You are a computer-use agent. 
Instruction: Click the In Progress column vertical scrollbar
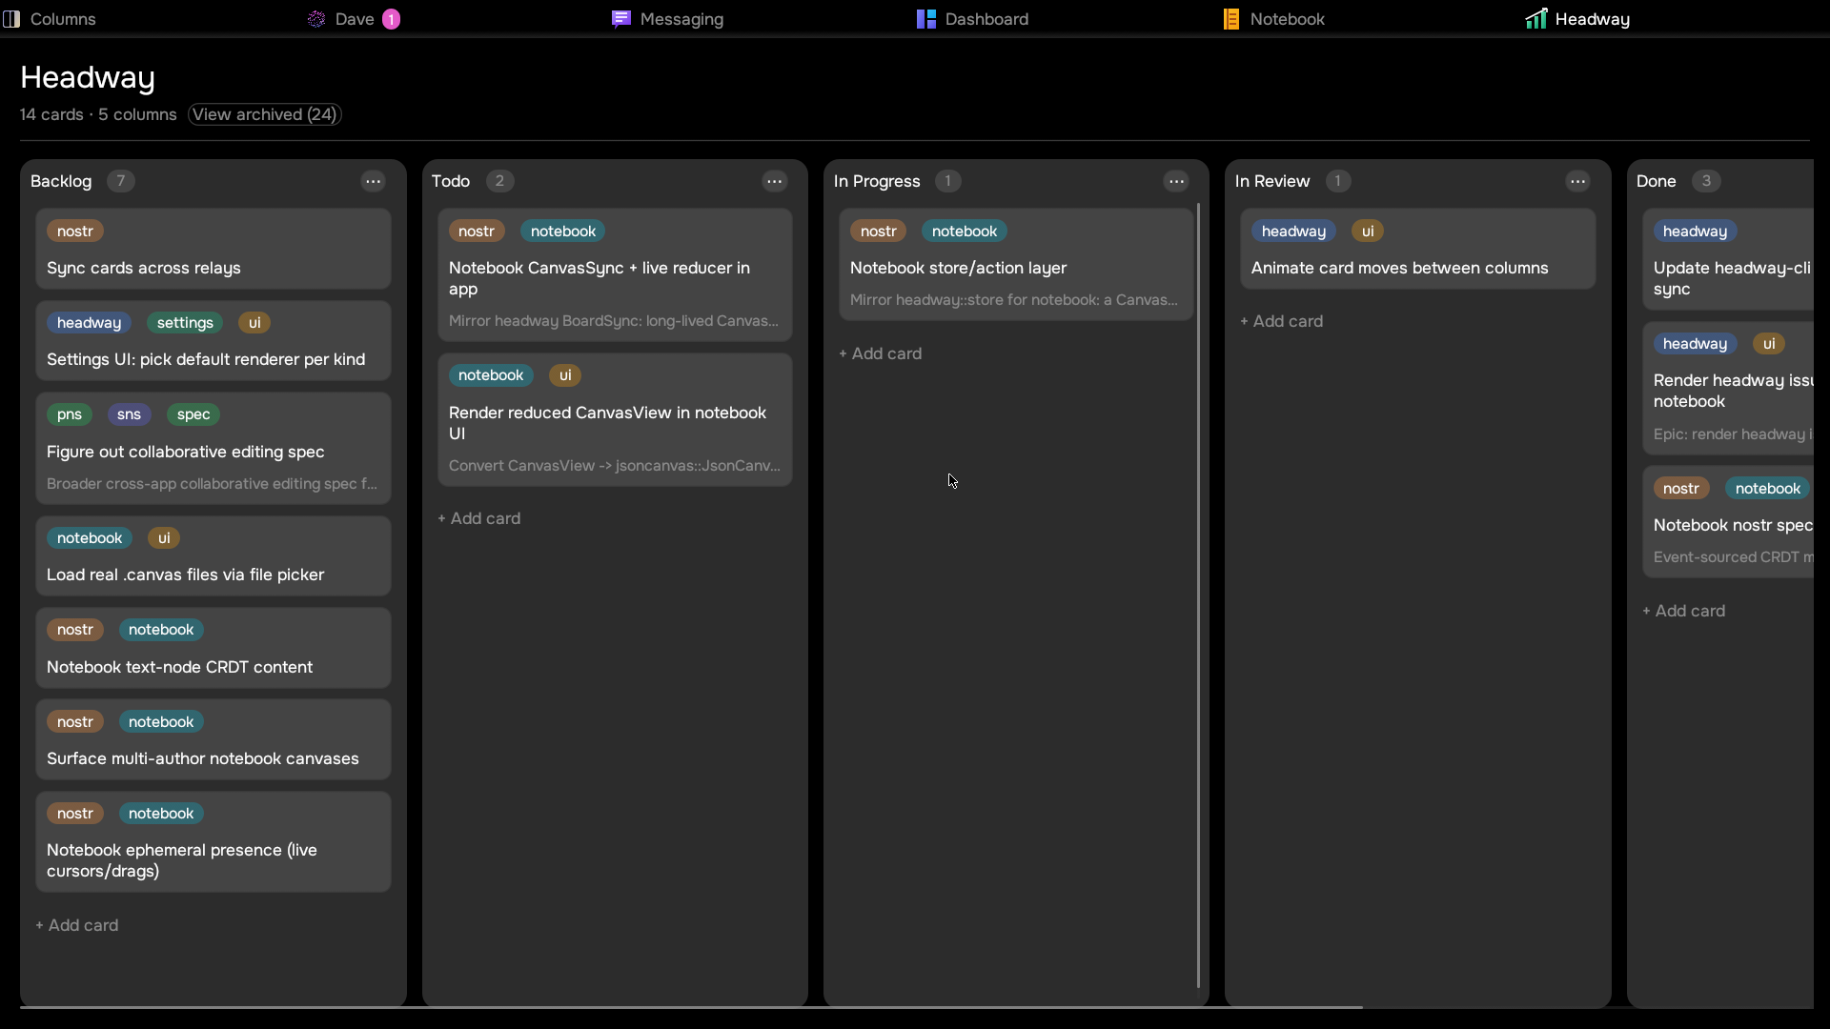[x=1198, y=595]
